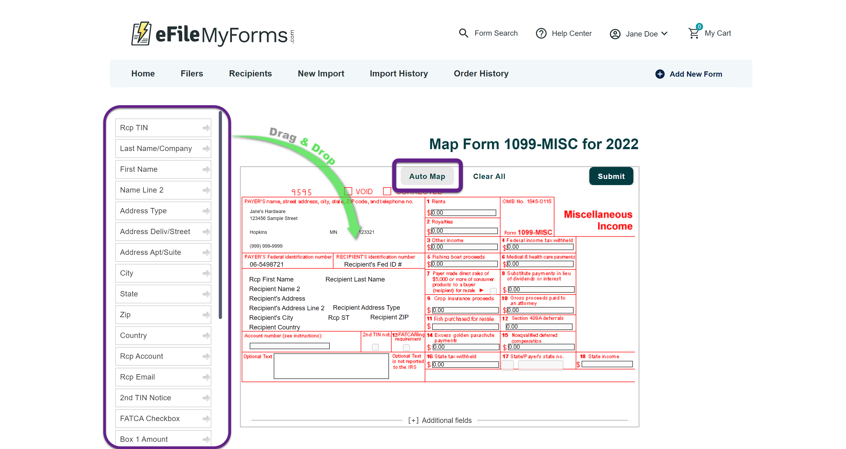Tick the 2nd TIN not. checkbox
The height and width of the screenshot is (449, 846).
(375, 347)
